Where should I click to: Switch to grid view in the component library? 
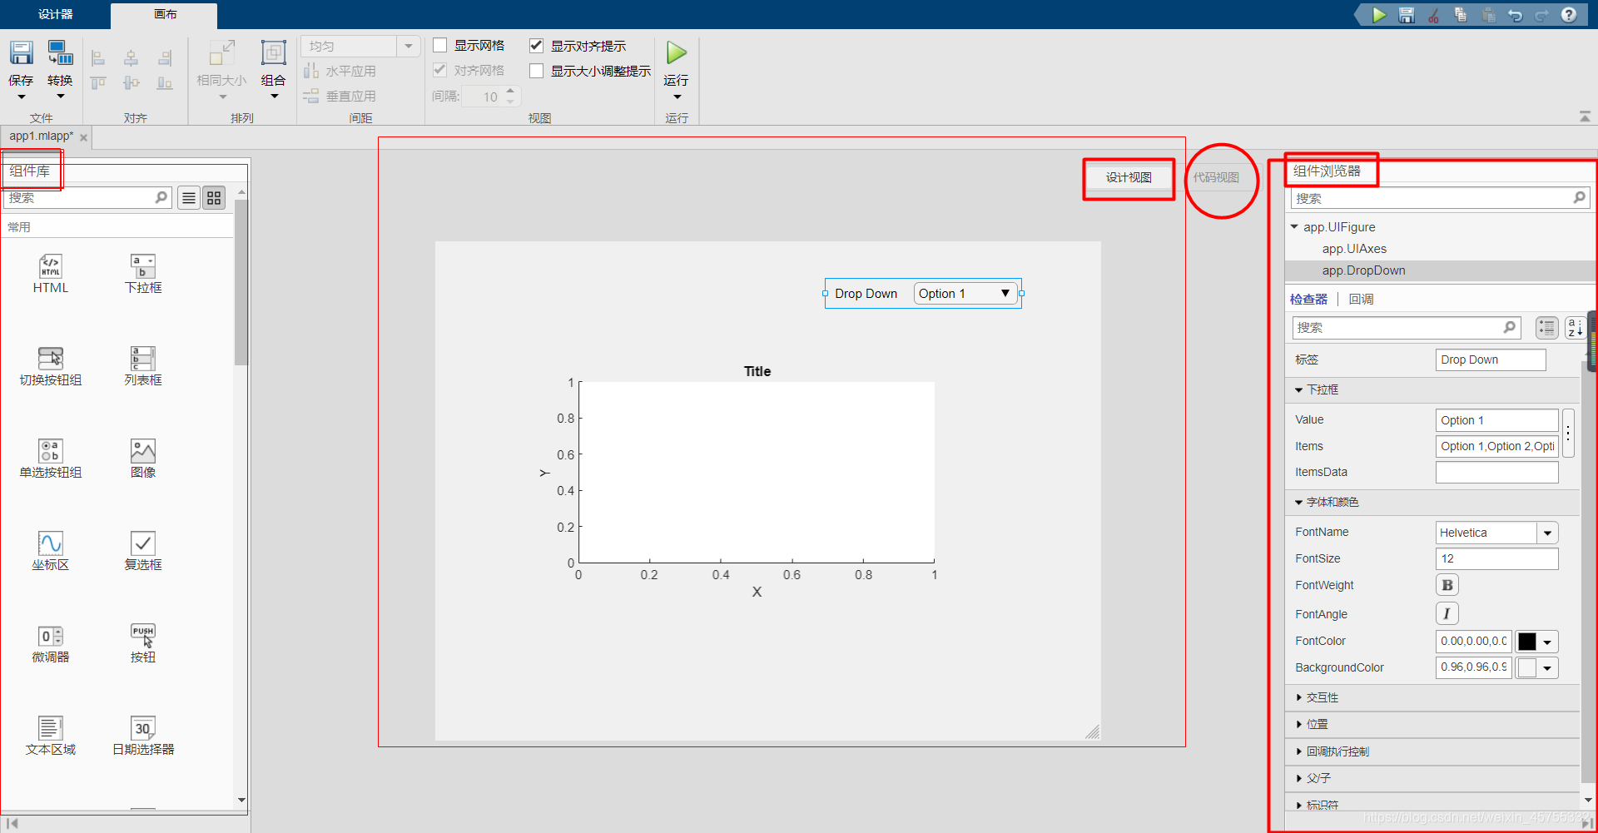[x=214, y=197]
